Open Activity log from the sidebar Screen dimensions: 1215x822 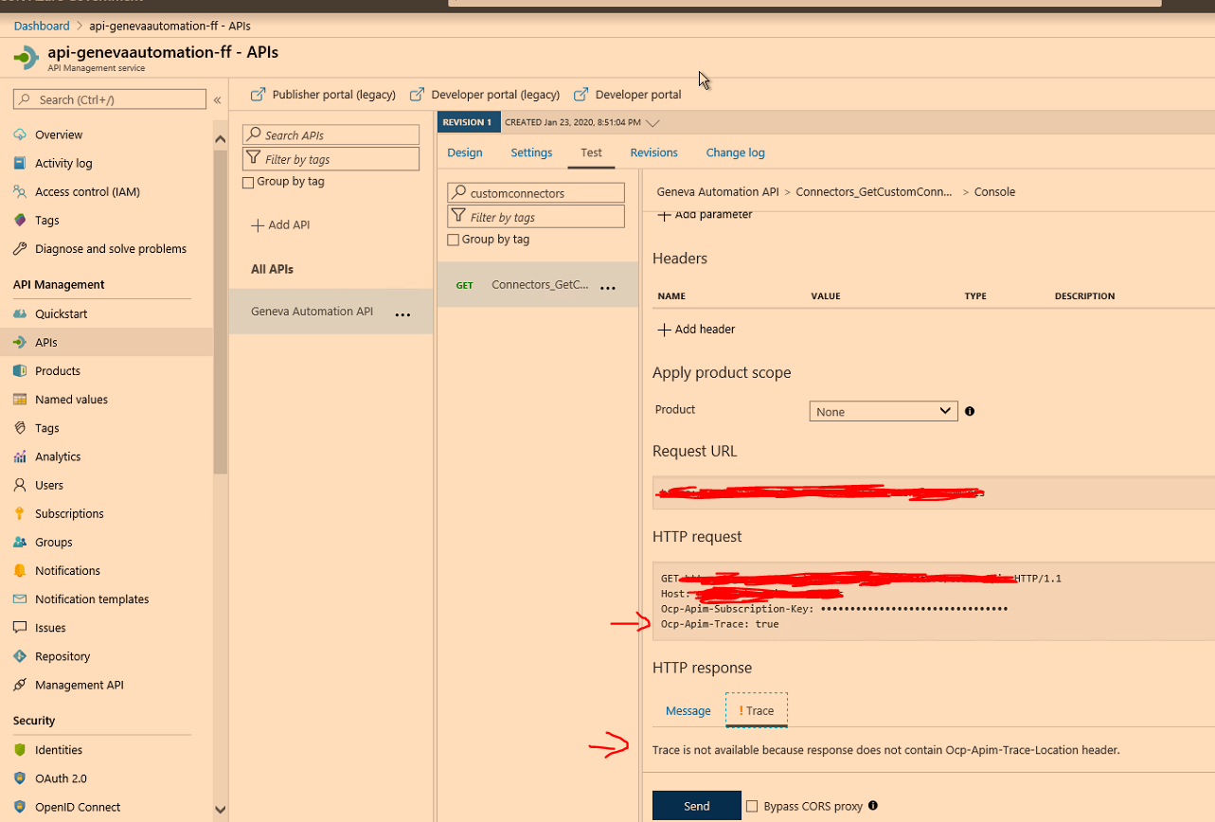point(20,163)
